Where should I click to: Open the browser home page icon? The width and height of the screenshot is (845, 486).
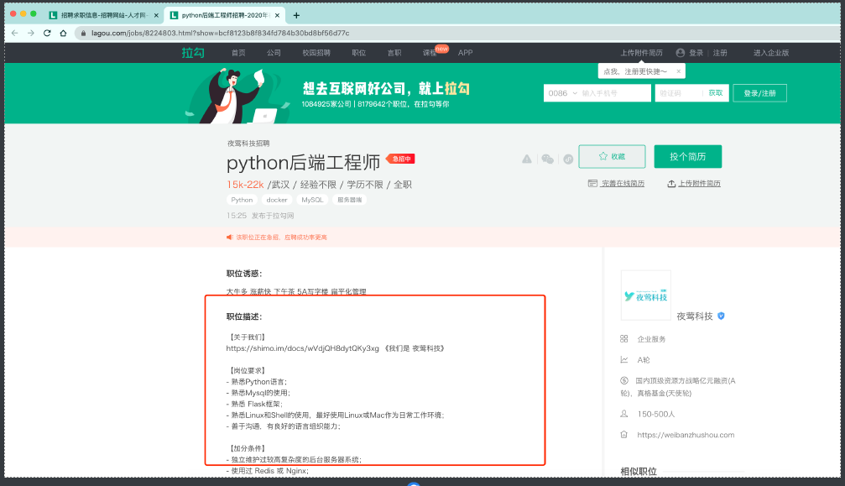[63, 33]
